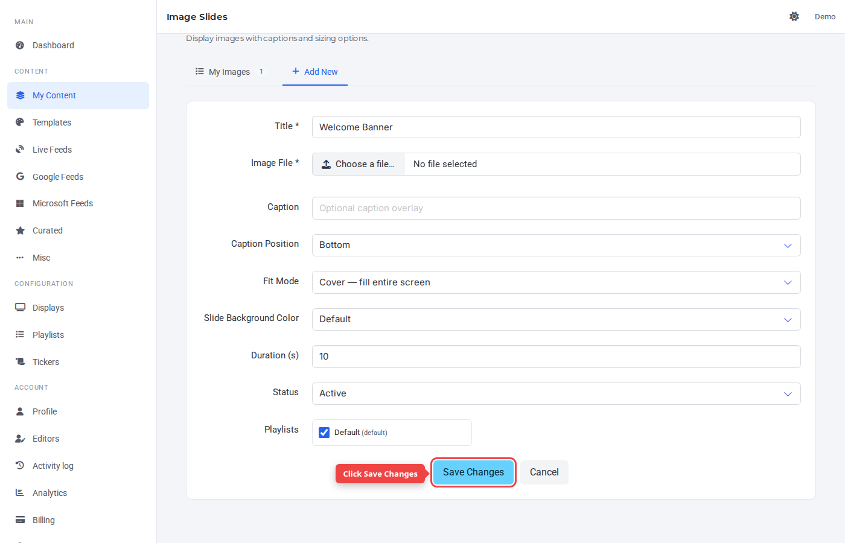
Task: Open the Fit Mode dropdown
Action: click(x=556, y=282)
